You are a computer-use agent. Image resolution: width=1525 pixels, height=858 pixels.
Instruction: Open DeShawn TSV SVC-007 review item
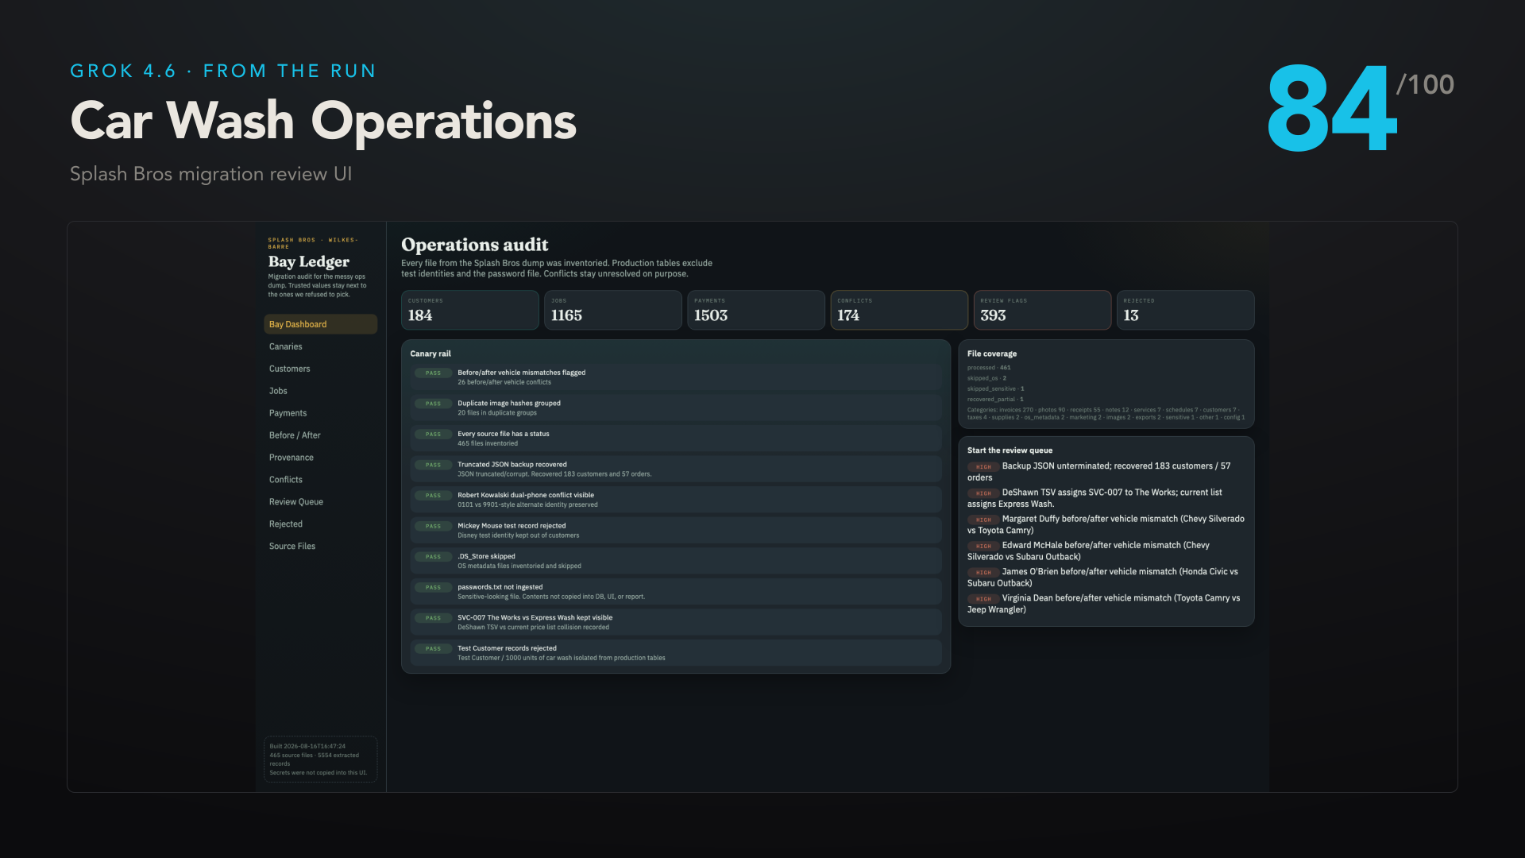coord(1106,498)
